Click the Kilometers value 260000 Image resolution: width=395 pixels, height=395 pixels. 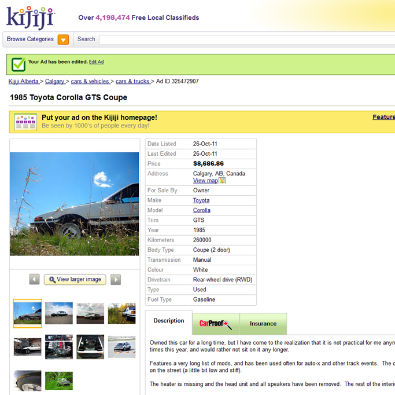202,240
